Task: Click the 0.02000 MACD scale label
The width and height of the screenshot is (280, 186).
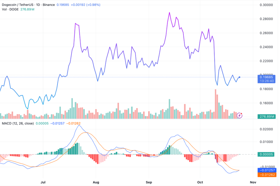Action: (267, 129)
